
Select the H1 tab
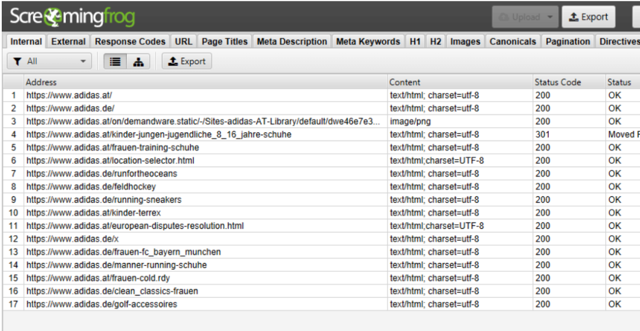pyautogui.click(x=415, y=41)
